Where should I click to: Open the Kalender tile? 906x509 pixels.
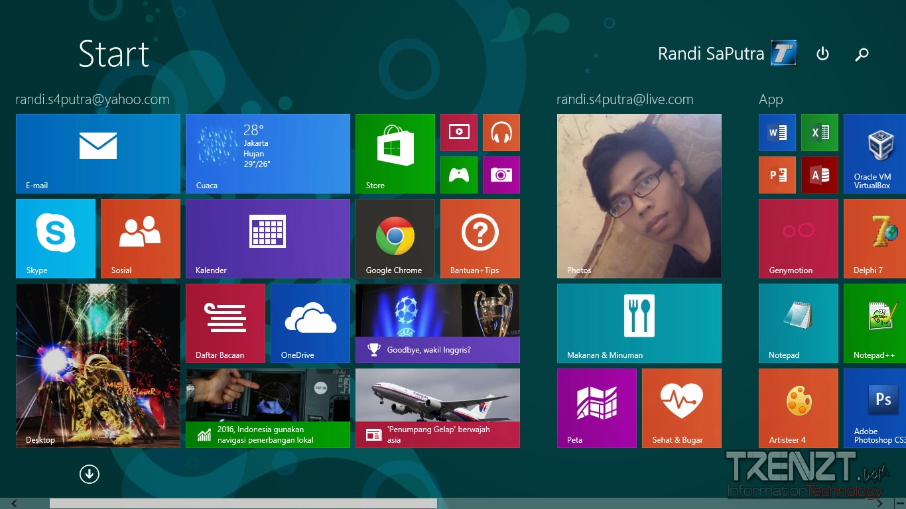[x=268, y=239]
